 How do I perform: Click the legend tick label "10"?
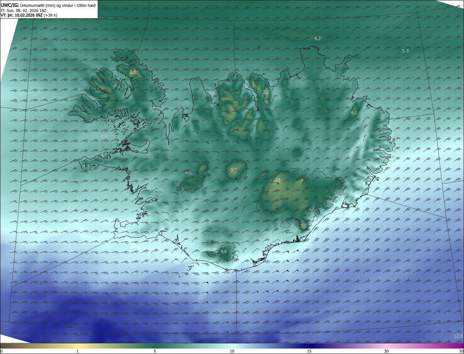(232, 351)
